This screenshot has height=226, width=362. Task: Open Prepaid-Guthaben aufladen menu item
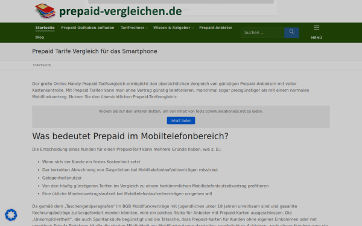pos(87,28)
